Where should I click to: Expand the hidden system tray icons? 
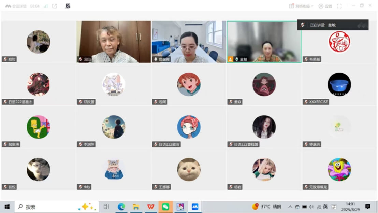tap(290, 207)
